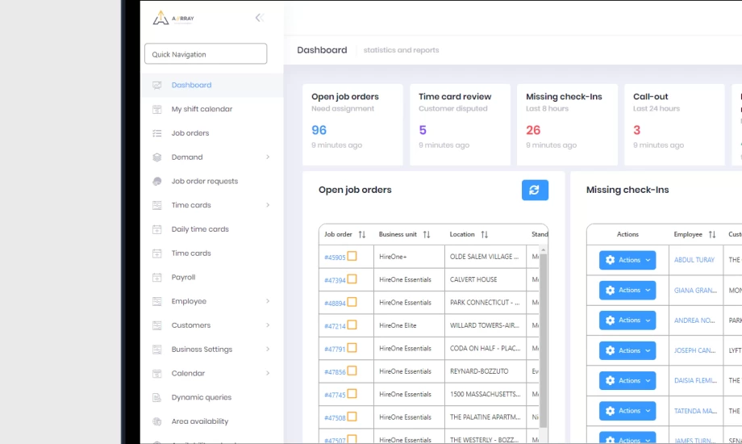Viewport: 742px width, 444px height.
Task: Click the Dashboard icon in the sidebar
Action: coord(157,85)
